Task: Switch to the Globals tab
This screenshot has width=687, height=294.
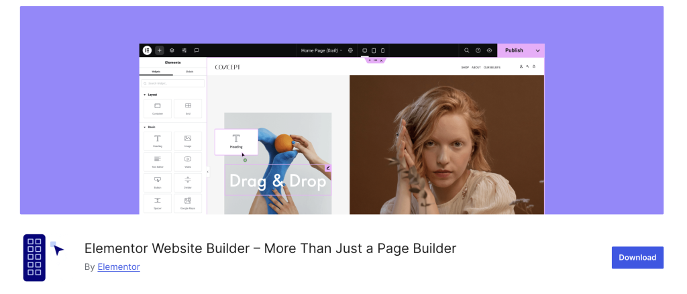Action: pyautogui.click(x=190, y=71)
